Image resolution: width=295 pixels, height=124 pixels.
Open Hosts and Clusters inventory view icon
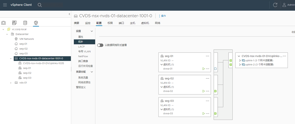coord(3,23)
